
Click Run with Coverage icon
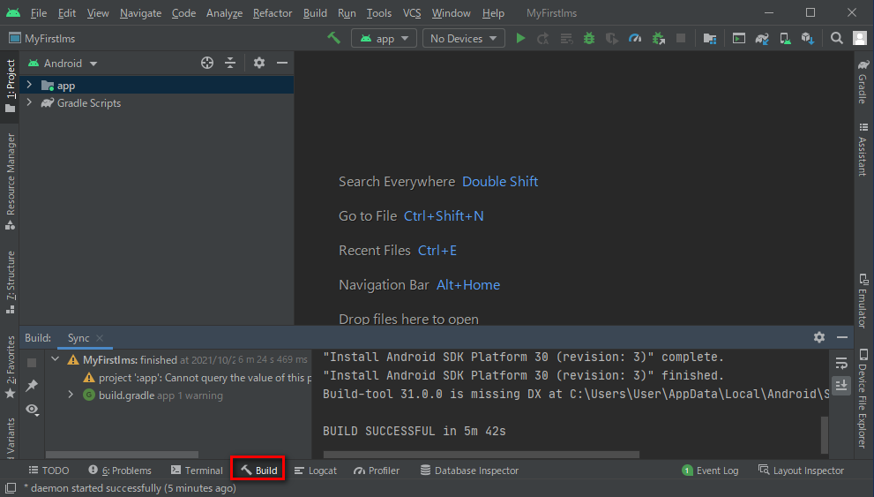[612, 38]
